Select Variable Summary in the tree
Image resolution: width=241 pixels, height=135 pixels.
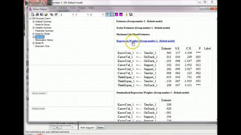click(x=43, y=28)
